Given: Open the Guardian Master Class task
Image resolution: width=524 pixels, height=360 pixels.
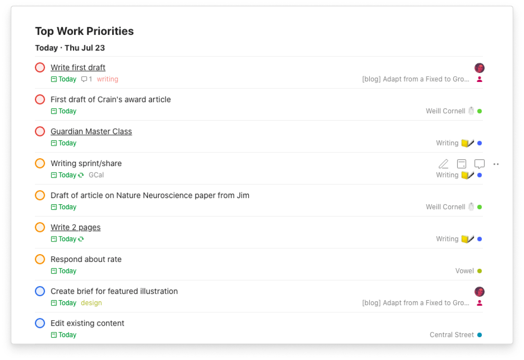Looking at the screenshot, I should [91, 131].
